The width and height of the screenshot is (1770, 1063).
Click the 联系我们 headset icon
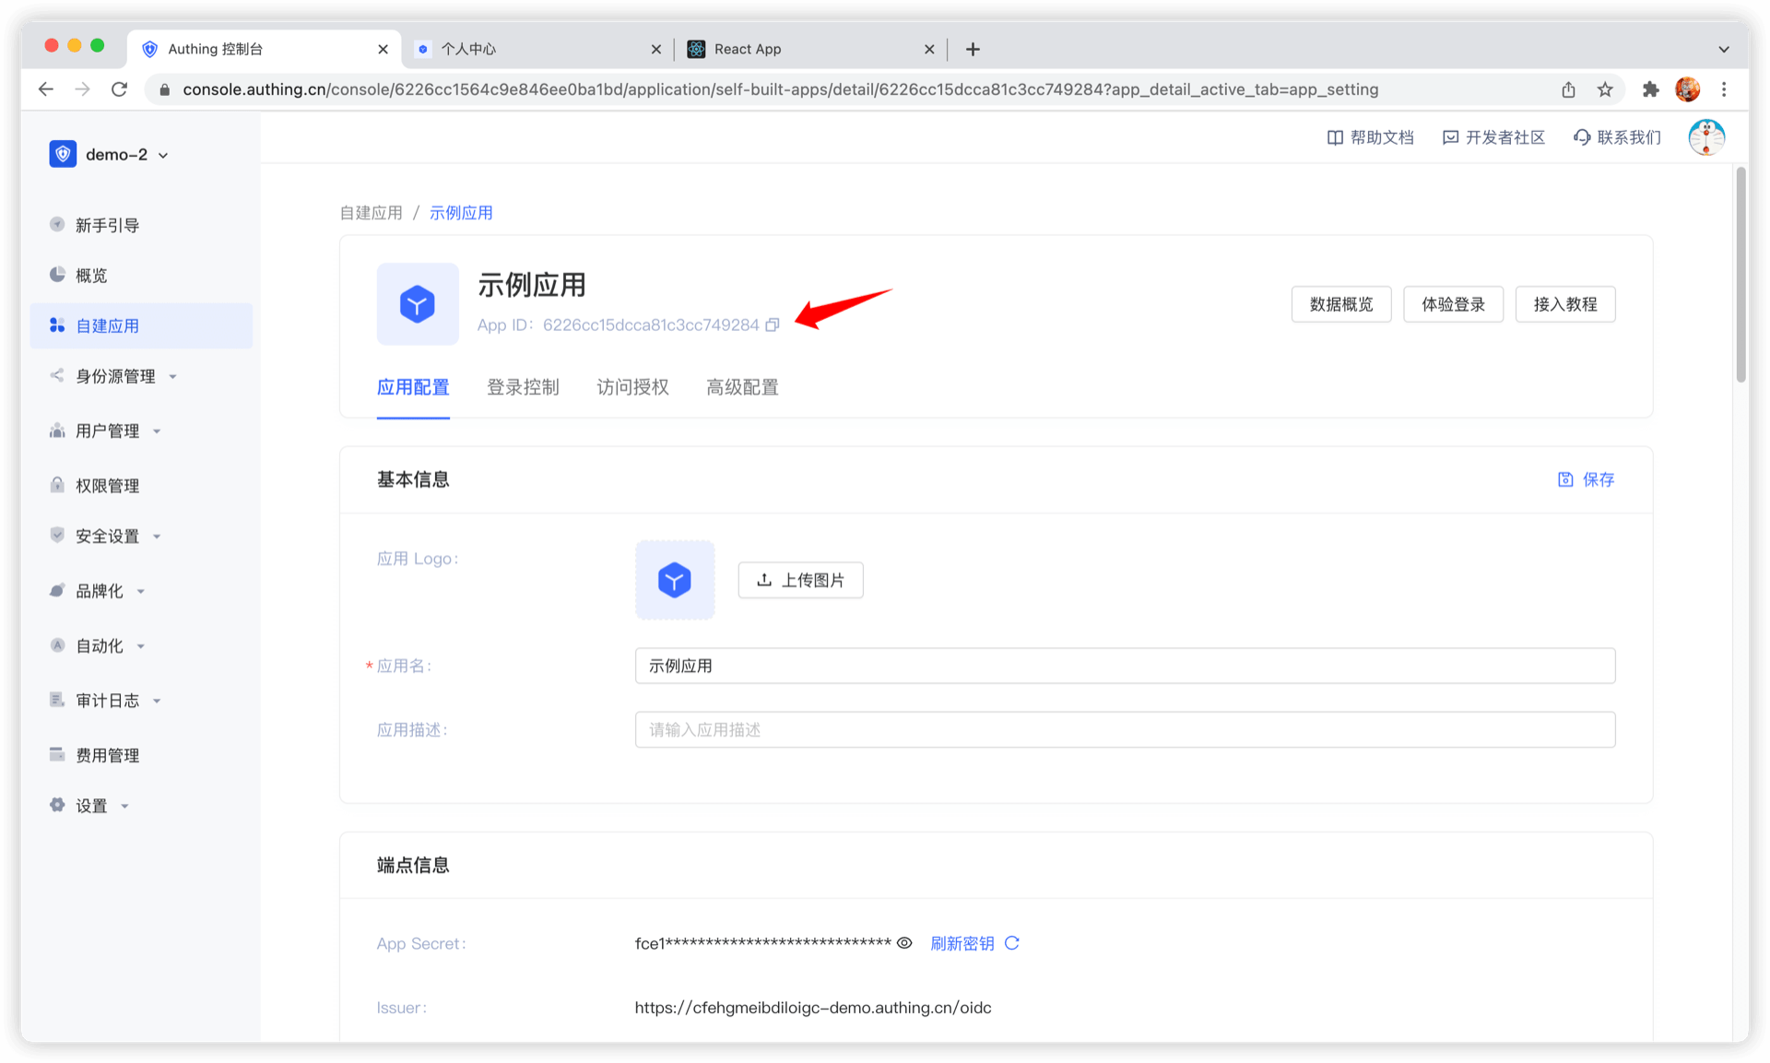click(x=1582, y=137)
